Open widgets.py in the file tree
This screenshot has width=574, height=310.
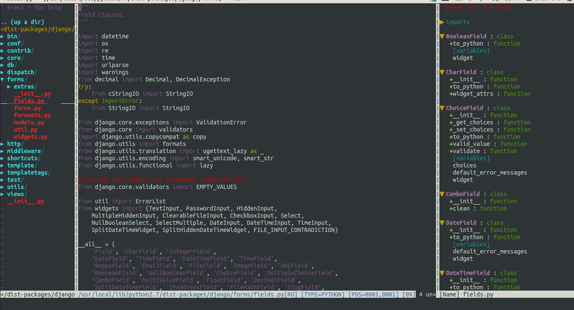(31, 137)
